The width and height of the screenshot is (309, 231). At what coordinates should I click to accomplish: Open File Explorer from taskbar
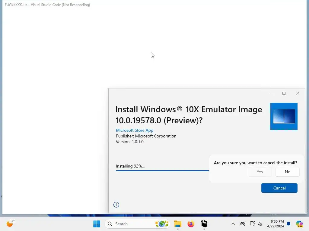click(177, 224)
